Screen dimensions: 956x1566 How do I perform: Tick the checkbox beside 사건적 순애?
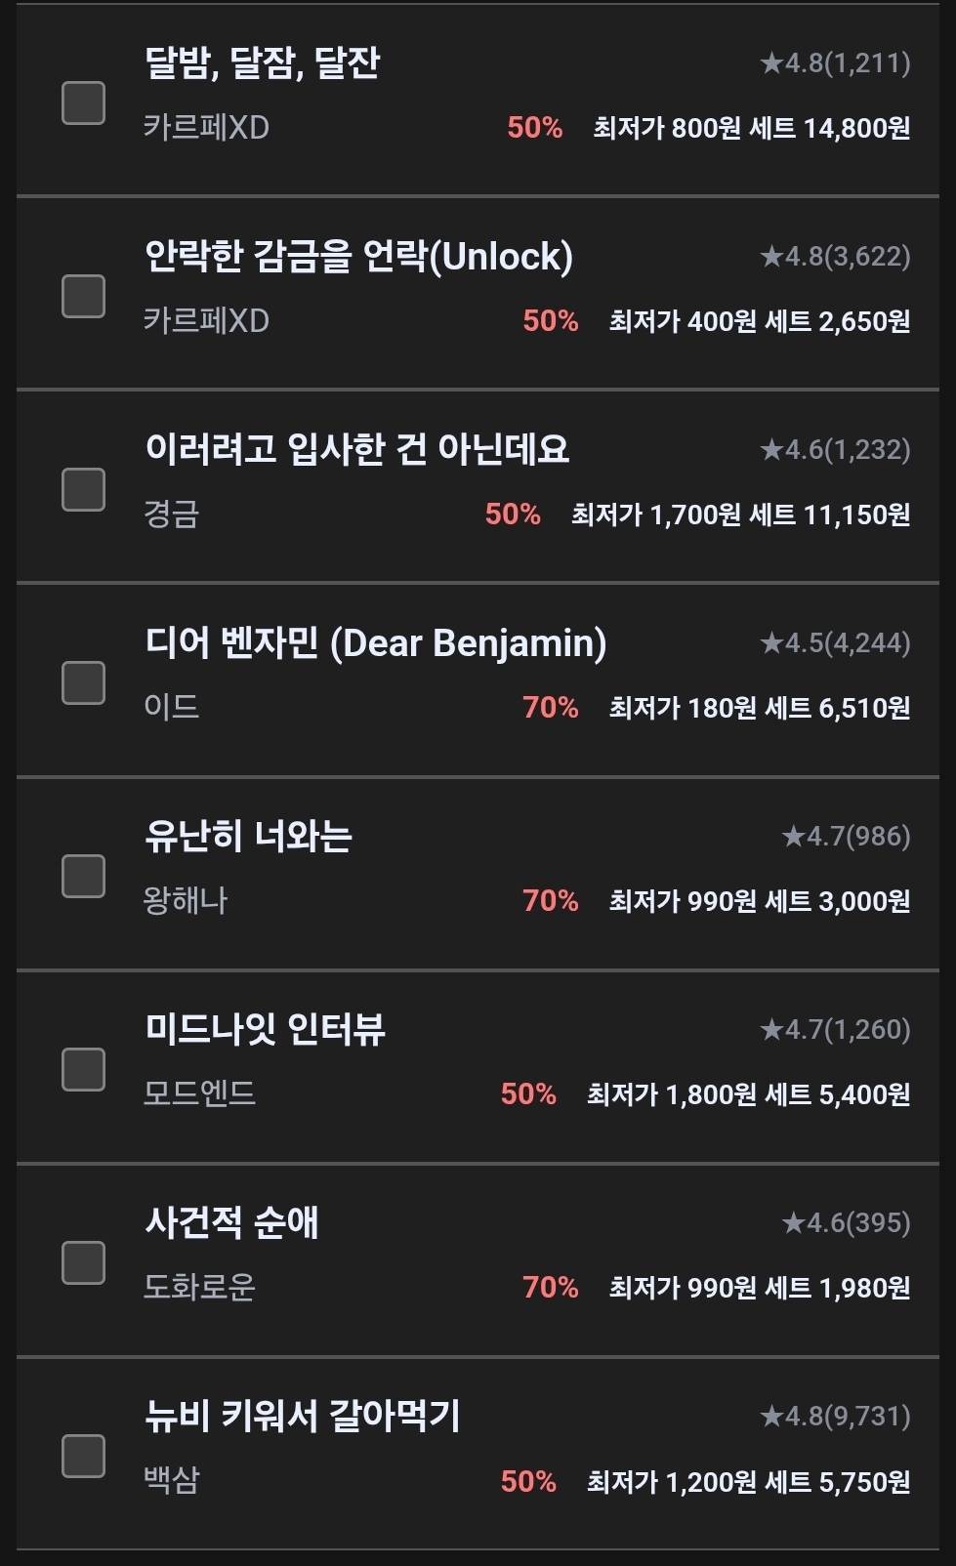83,1262
